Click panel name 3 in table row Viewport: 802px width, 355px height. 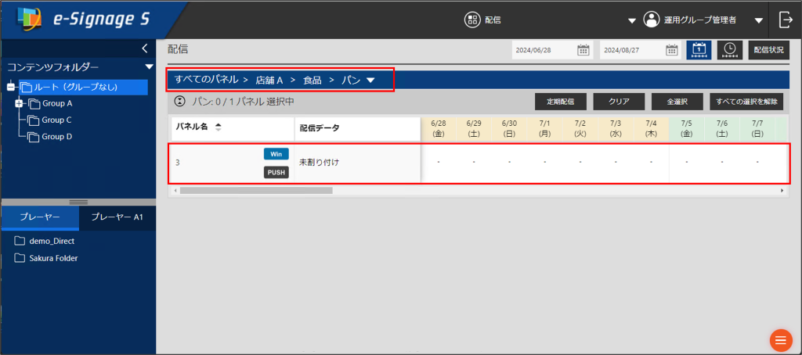[178, 163]
